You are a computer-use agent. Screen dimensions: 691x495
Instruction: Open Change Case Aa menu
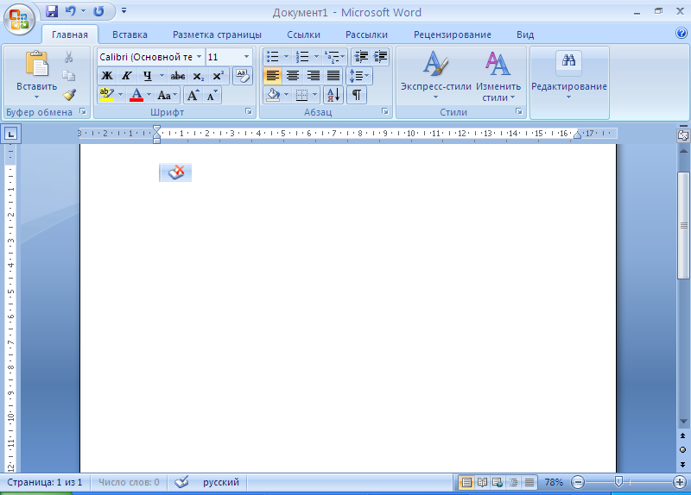pos(168,95)
